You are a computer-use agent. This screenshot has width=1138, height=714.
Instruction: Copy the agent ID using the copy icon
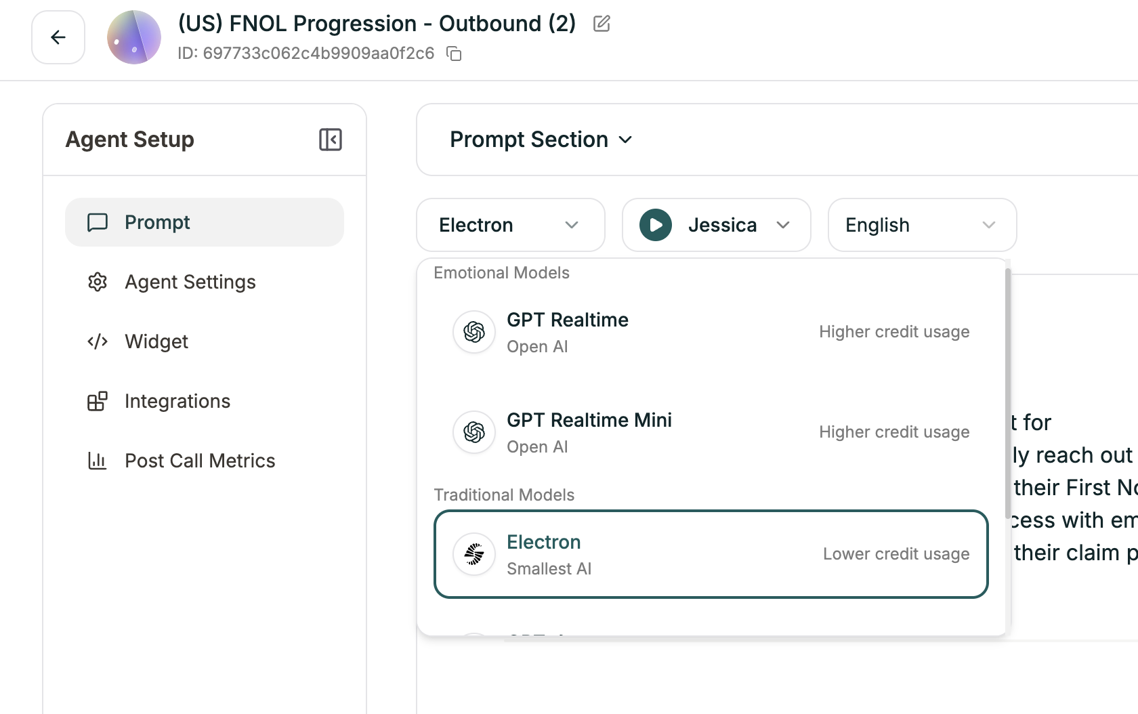click(x=454, y=54)
